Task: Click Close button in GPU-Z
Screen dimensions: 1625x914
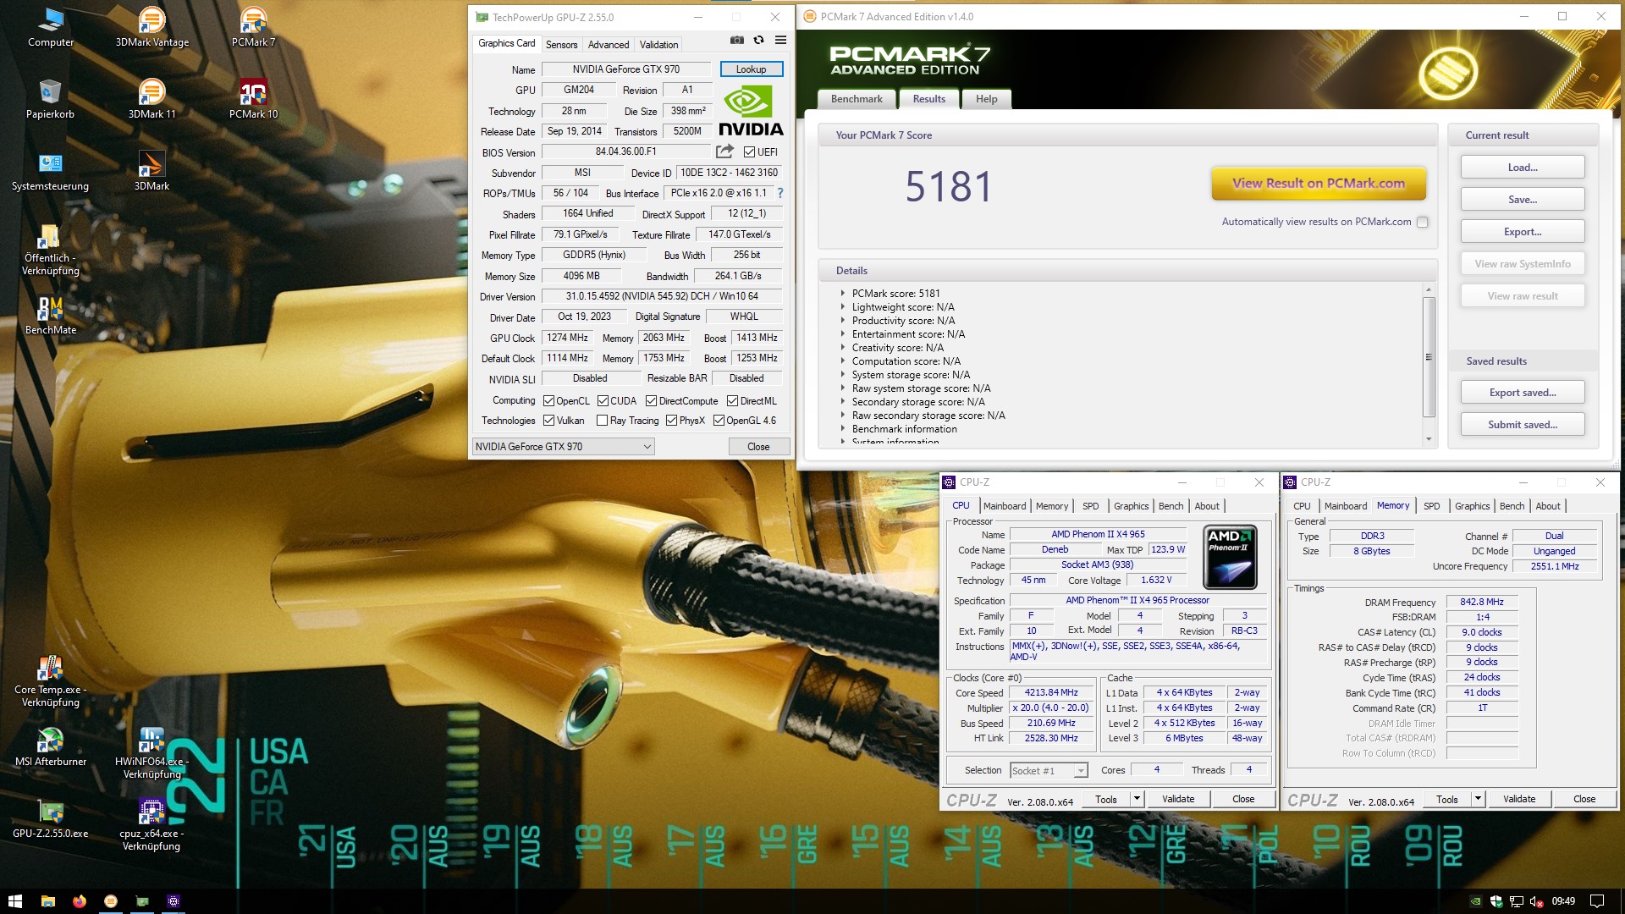Action: point(758,447)
